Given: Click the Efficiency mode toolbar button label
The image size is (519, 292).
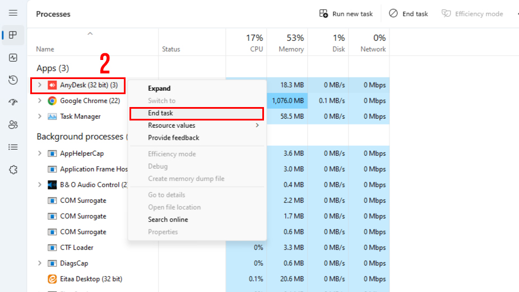Looking at the screenshot, I should click(479, 14).
